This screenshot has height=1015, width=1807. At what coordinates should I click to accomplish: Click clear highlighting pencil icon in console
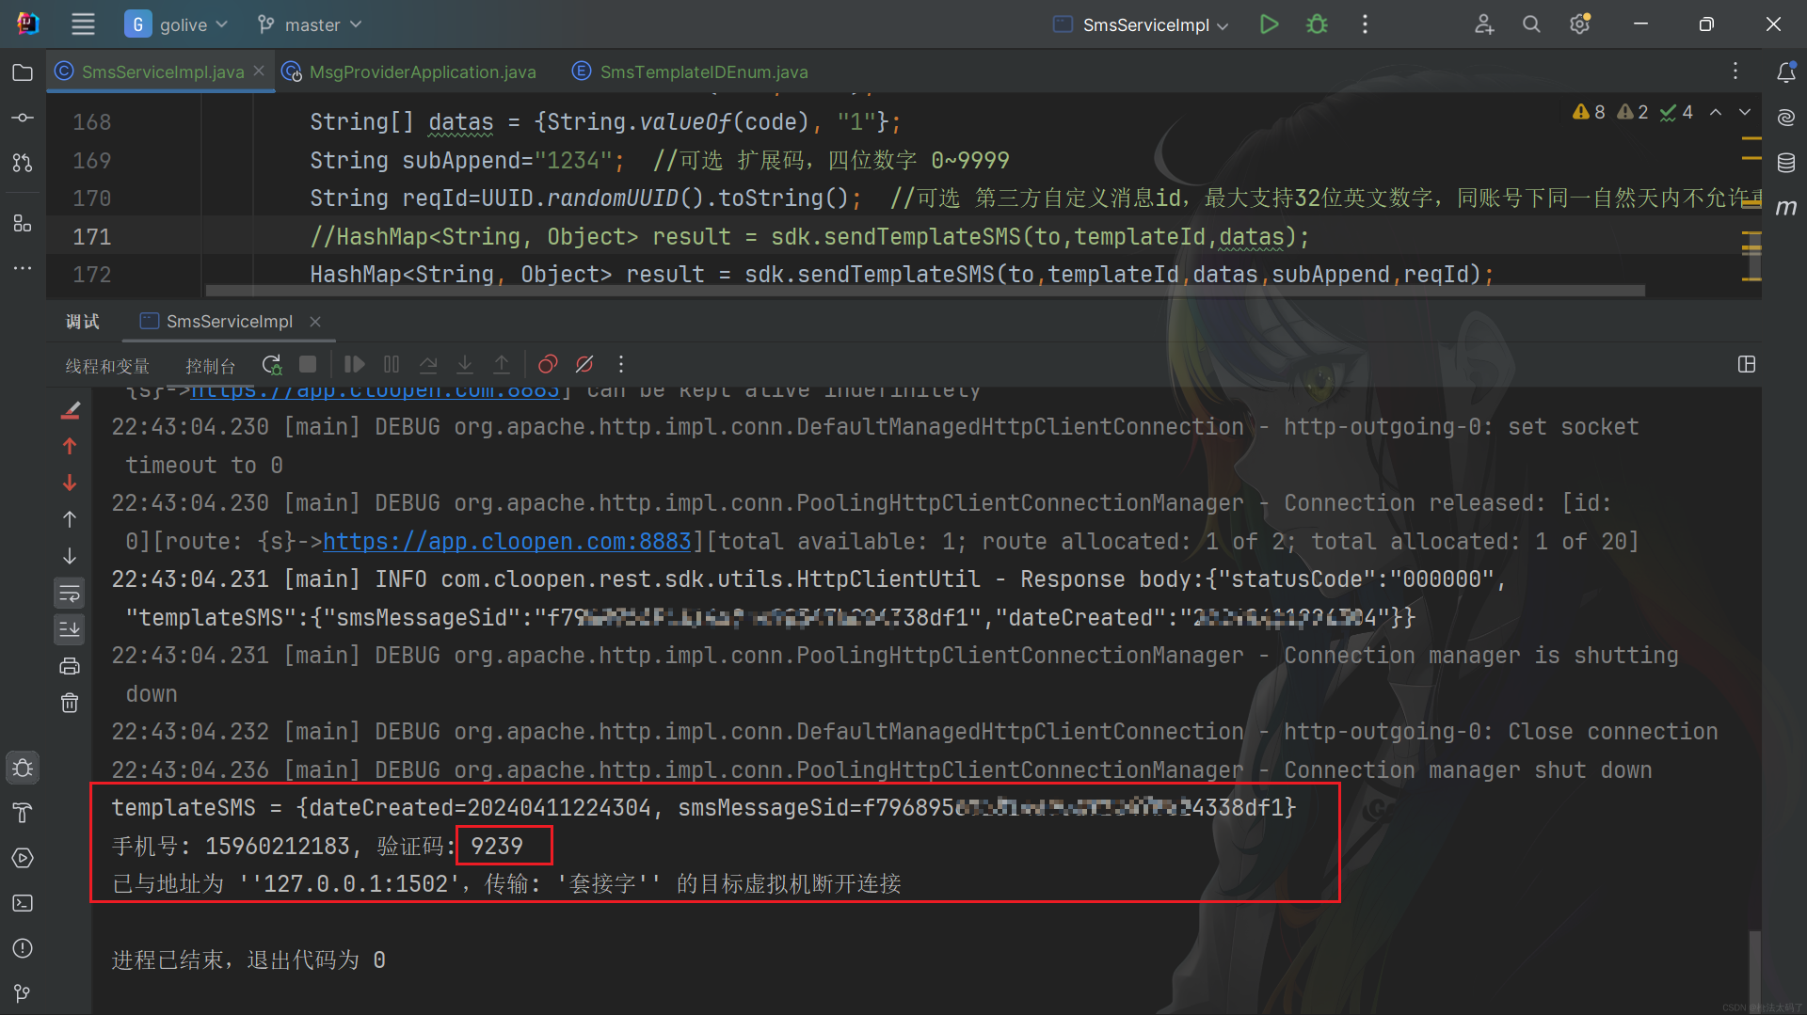pos(70,409)
